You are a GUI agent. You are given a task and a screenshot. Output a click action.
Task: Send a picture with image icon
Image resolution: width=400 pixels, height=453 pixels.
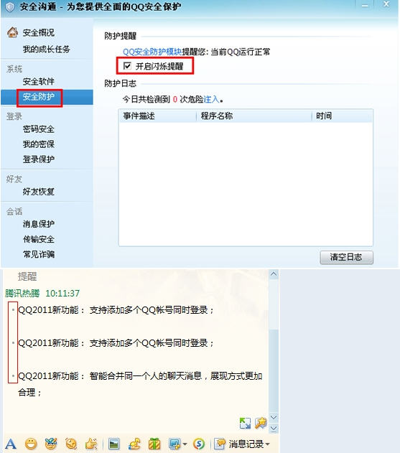click(113, 444)
